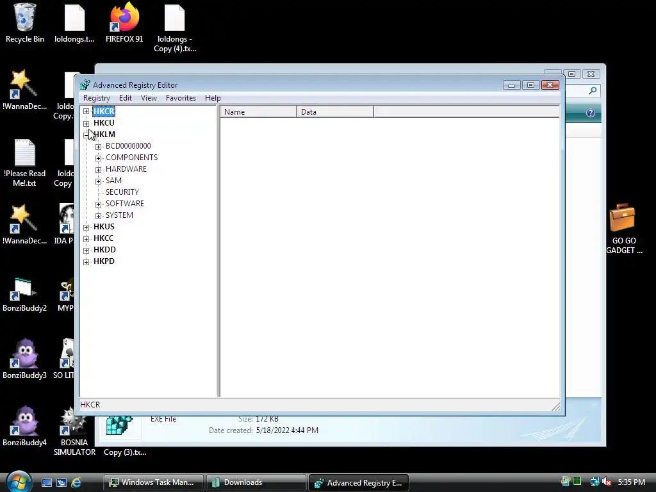Launch Internet Explorer from quick launch

tap(76, 482)
